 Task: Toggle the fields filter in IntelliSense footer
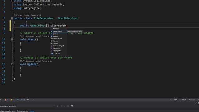pos(52,54)
